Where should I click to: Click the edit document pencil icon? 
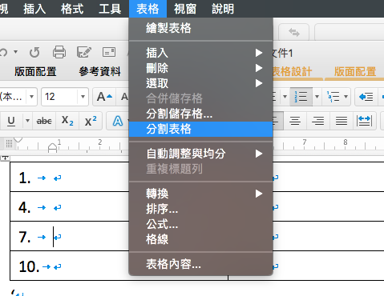pyautogui.click(x=84, y=52)
